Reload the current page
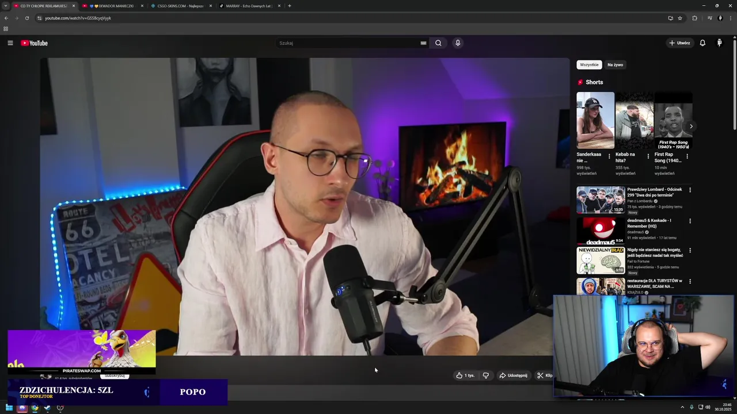 [x=26, y=18]
